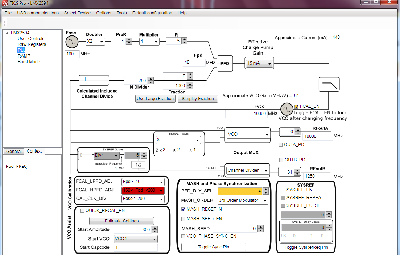Click Estimate Settings button
The width and height of the screenshot is (400, 255).
point(122,221)
